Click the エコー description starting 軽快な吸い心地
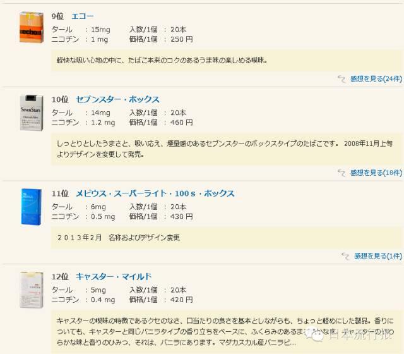Image resolution: width=404 pixels, height=354 pixels. 162,61
